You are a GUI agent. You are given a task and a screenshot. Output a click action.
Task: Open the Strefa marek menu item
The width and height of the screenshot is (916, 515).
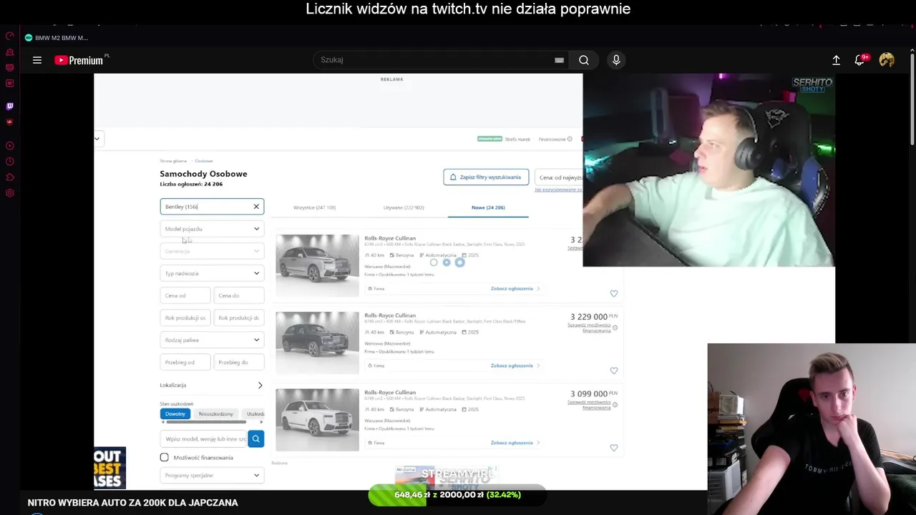coord(517,139)
